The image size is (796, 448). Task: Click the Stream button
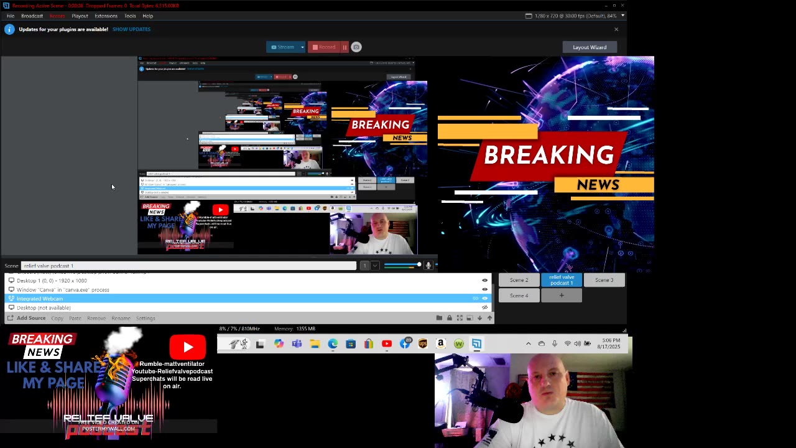283,47
